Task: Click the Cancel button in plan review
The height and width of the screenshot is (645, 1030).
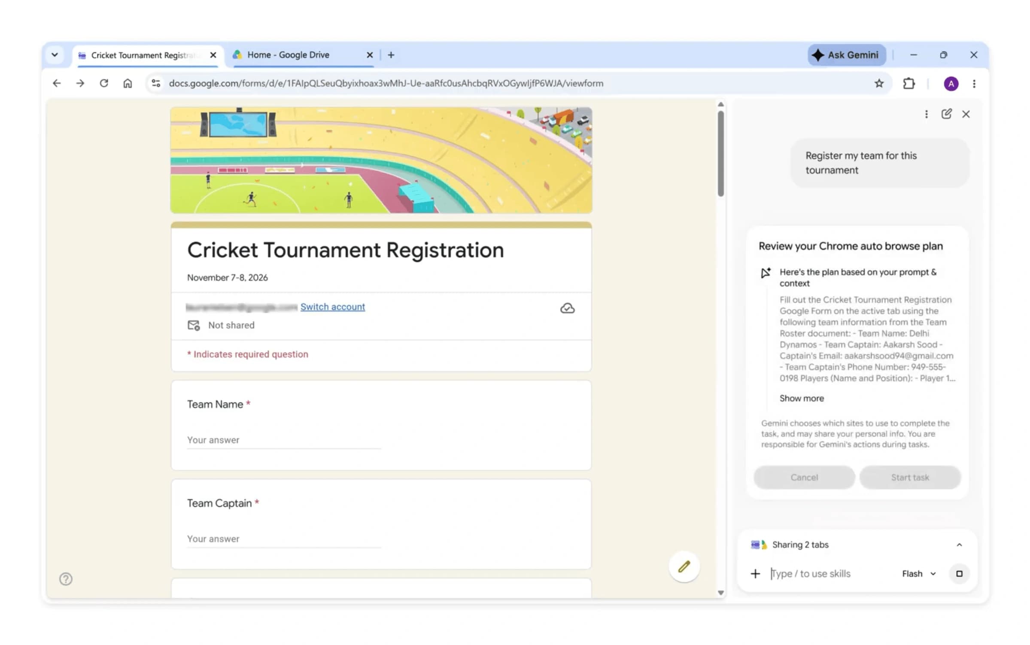Action: point(804,477)
